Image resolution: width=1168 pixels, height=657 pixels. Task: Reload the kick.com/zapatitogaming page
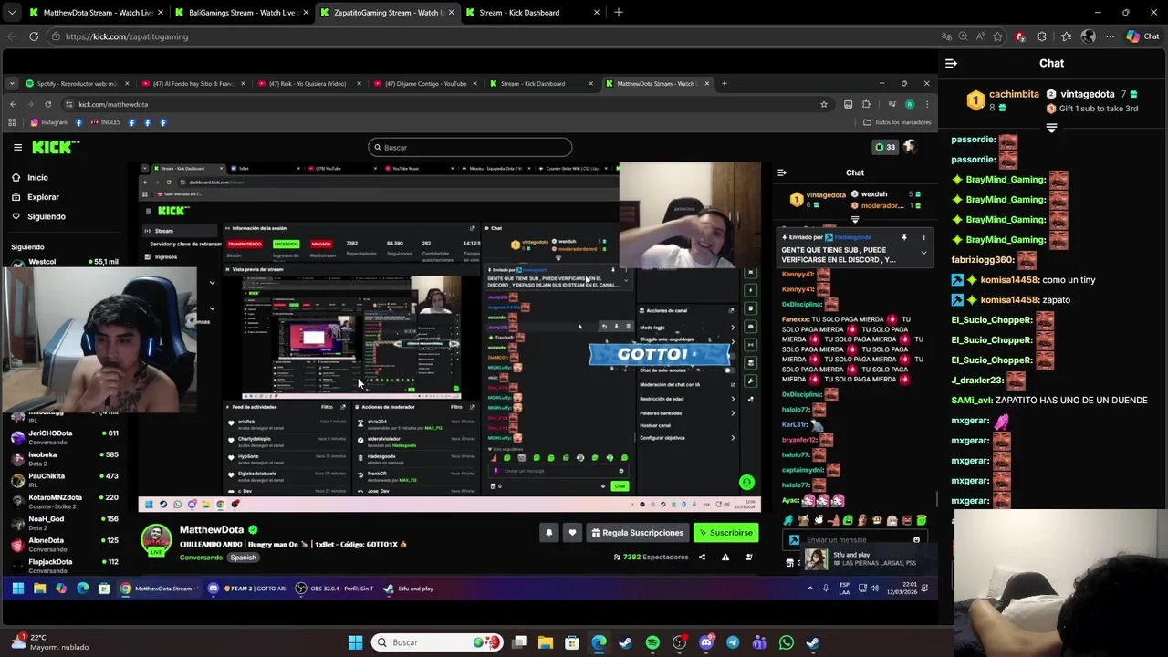tap(34, 36)
